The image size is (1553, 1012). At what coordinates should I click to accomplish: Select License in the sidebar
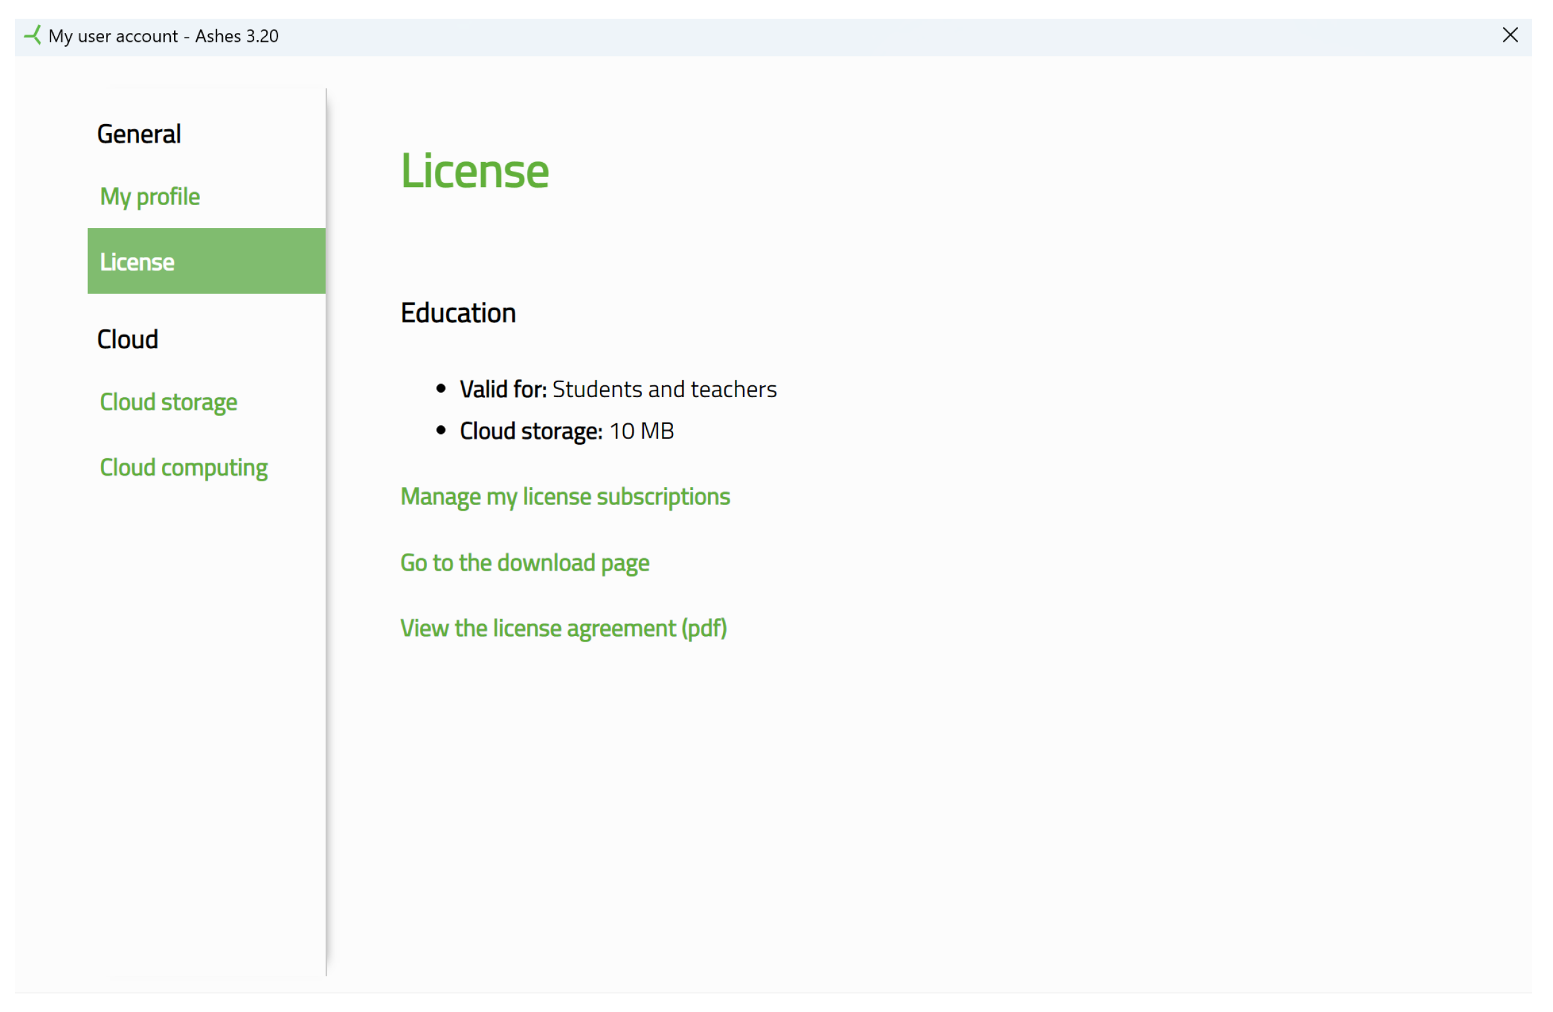coord(136,261)
